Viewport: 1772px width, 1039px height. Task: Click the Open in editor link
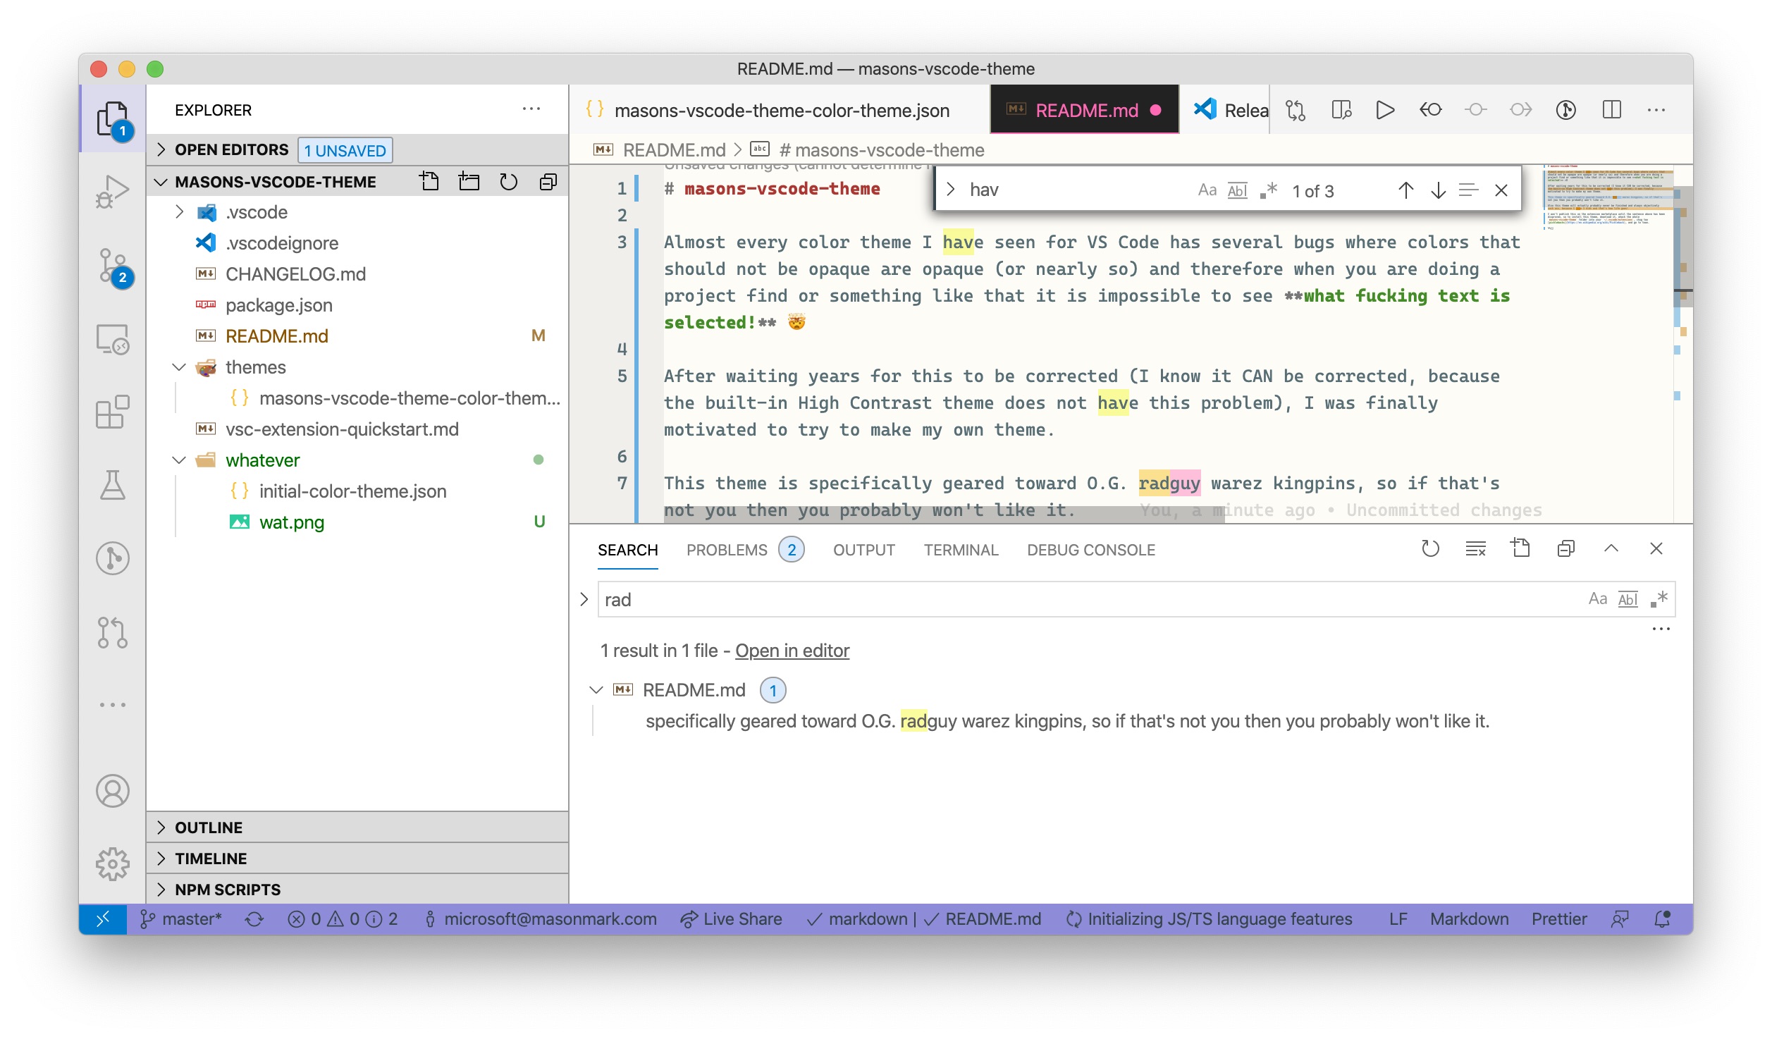coord(792,651)
